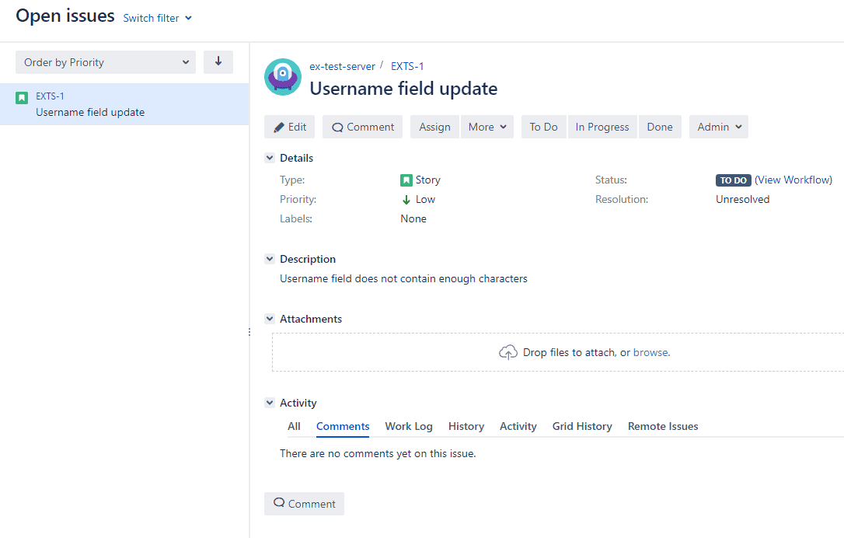Click the bottom Comment button
This screenshot has width=844, height=538.
tap(304, 504)
